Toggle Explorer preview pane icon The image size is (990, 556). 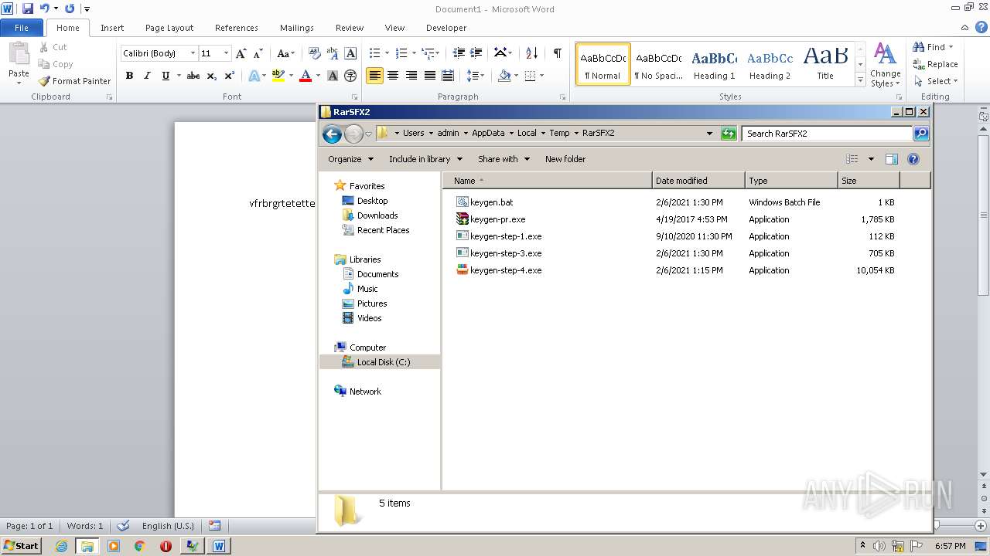[x=892, y=159]
